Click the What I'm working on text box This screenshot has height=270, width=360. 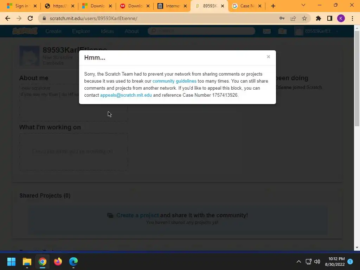(73, 152)
